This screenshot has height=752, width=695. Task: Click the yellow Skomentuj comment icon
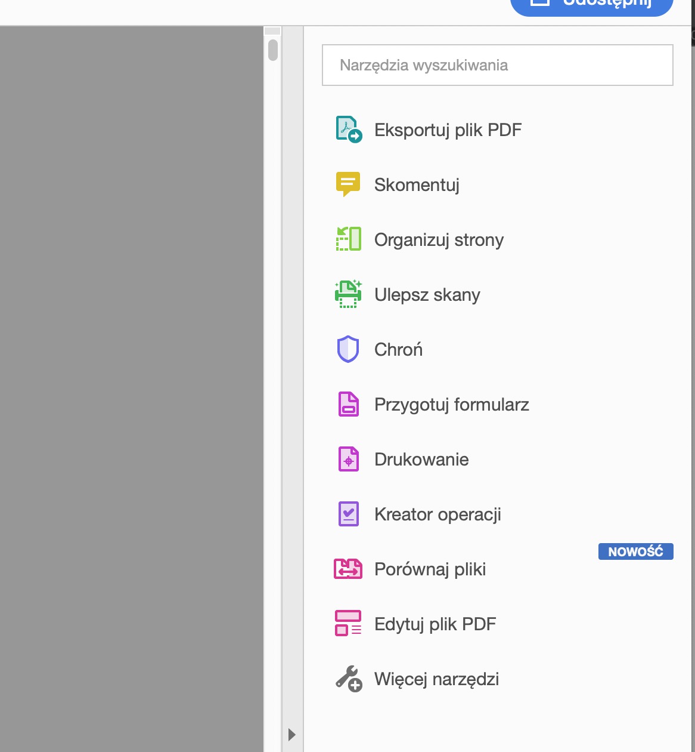348,184
